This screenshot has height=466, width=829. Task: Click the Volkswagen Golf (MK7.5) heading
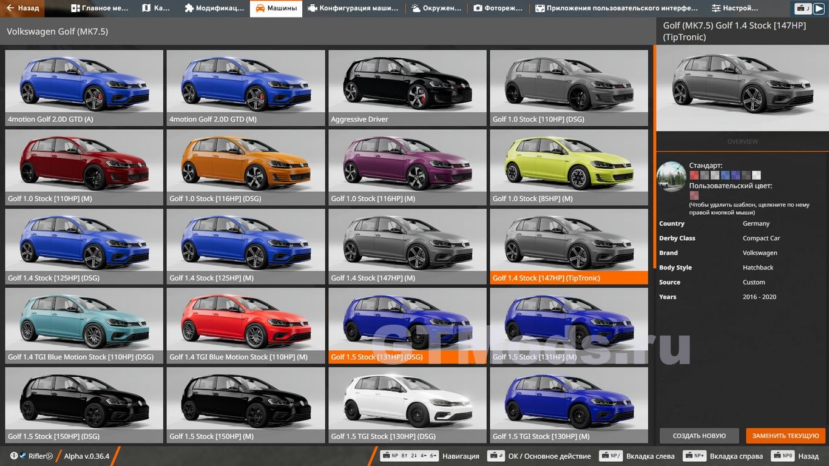[58, 32]
